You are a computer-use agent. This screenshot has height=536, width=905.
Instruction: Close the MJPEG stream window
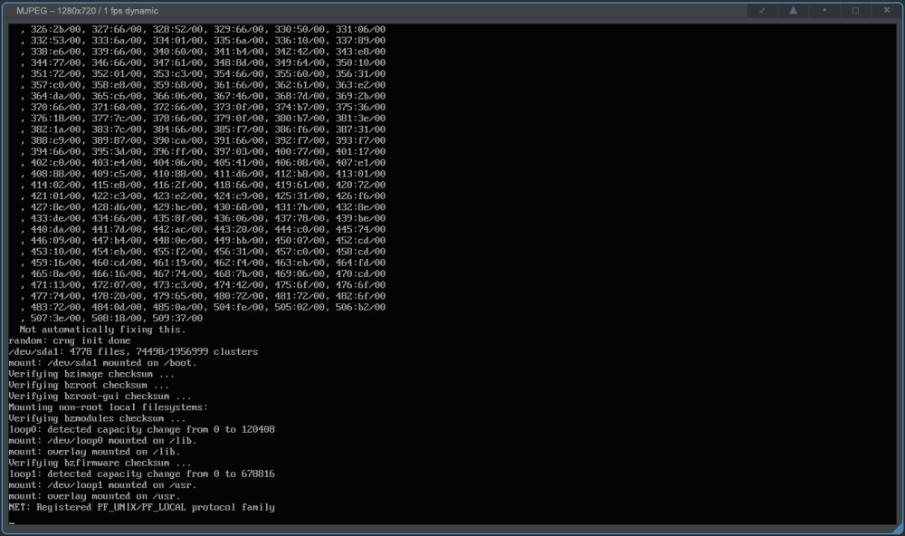point(887,10)
